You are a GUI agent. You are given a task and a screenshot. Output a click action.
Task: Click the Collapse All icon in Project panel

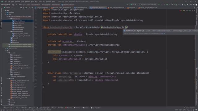click(26, 8)
